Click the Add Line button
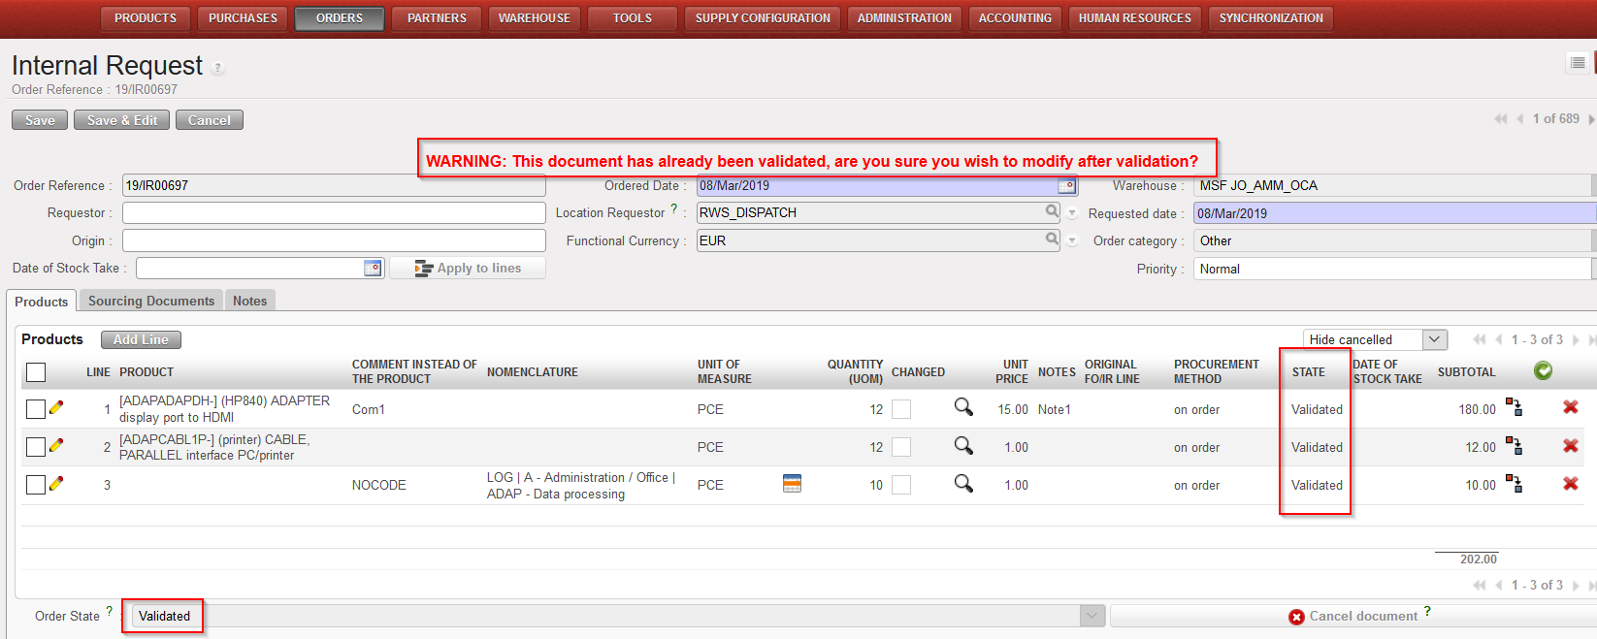This screenshot has height=639, width=1597. click(x=141, y=339)
